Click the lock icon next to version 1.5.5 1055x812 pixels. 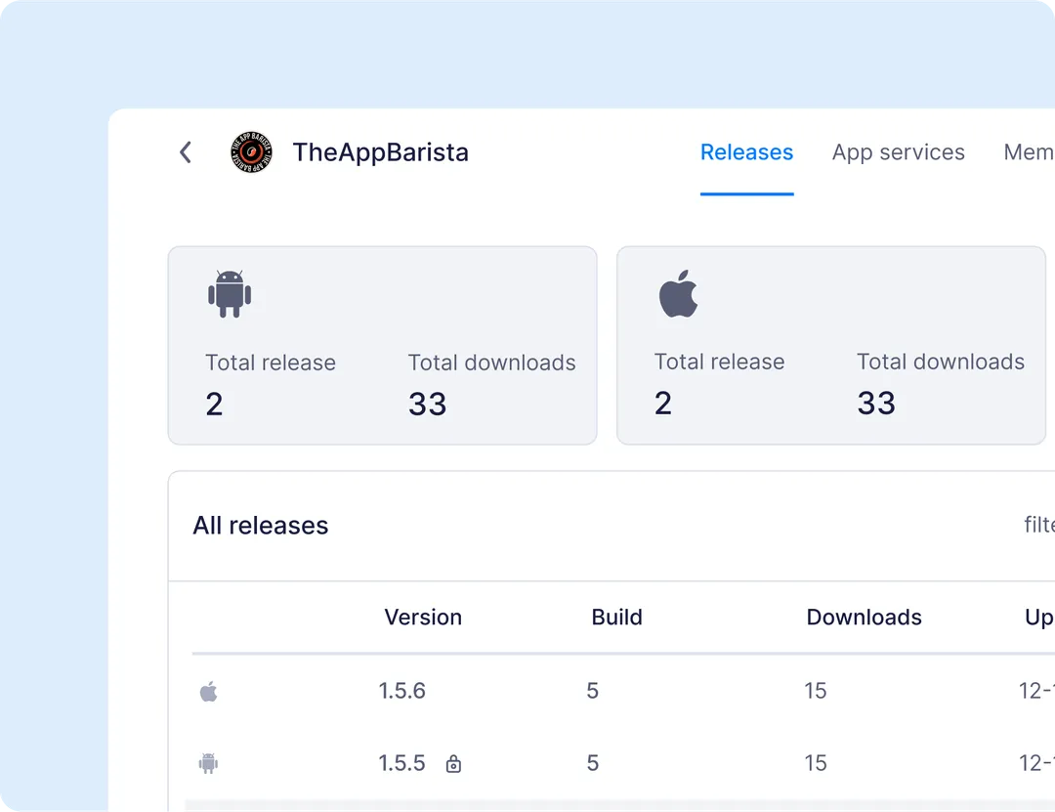tap(453, 763)
